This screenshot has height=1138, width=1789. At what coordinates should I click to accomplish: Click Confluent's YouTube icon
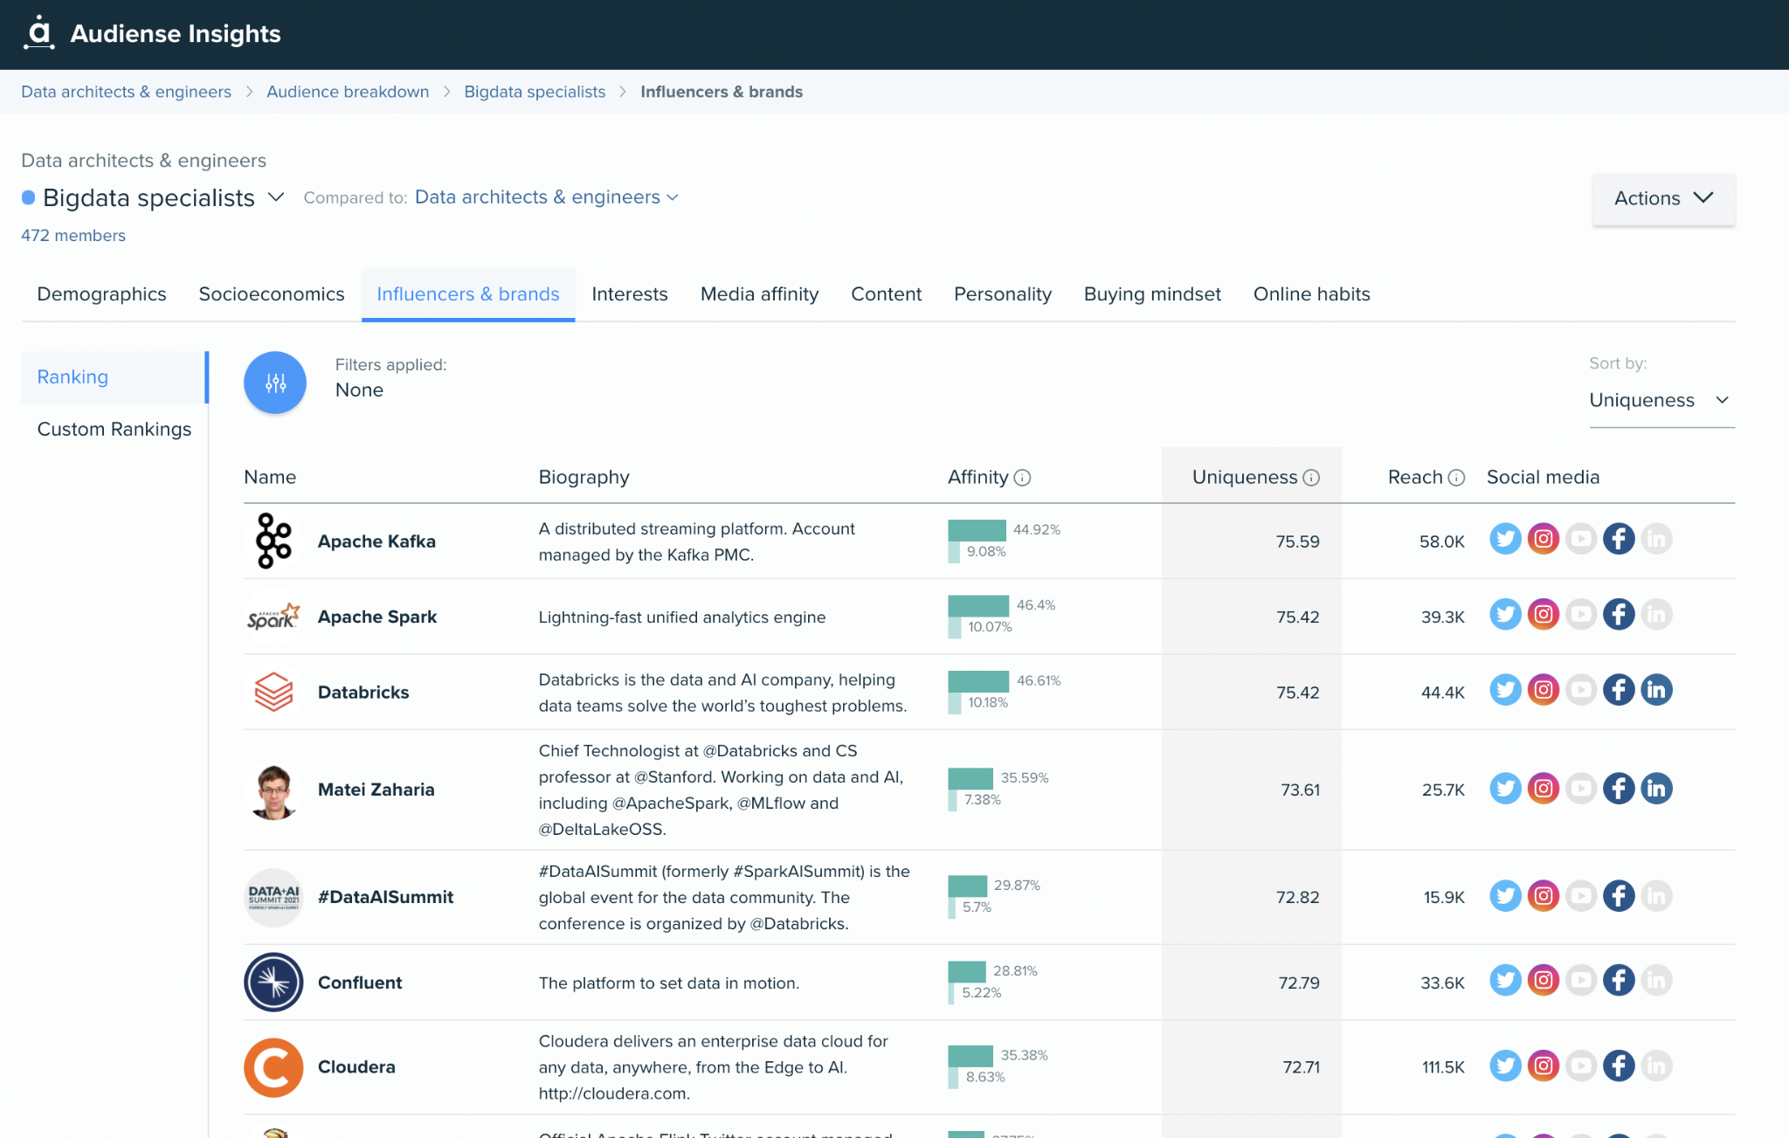tap(1581, 981)
